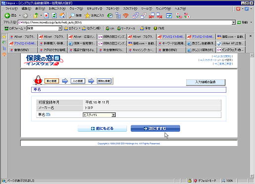This screenshot has width=255, height=184.
Task: Click the 入力情報の登録 button
Action: (x=206, y=82)
